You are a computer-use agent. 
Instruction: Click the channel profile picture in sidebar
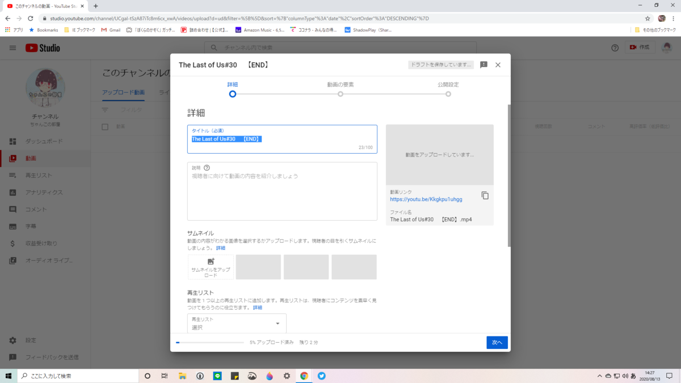pyautogui.click(x=45, y=88)
